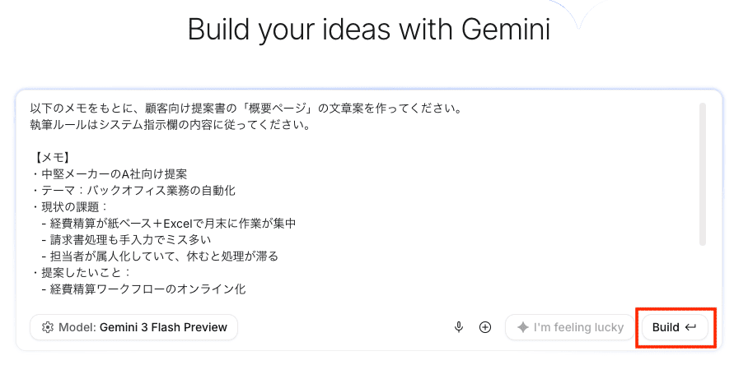This screenshot has height=365, width=734.
Task: Click the prompt box vertical scrollbar
Action: tap(702, 174)
